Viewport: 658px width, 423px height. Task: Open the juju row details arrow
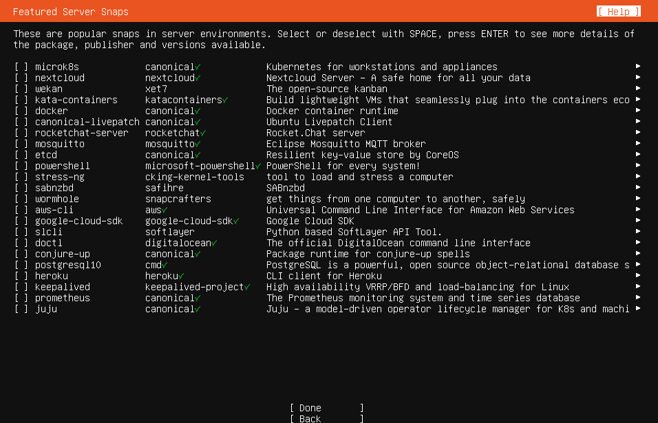(638, 308)
